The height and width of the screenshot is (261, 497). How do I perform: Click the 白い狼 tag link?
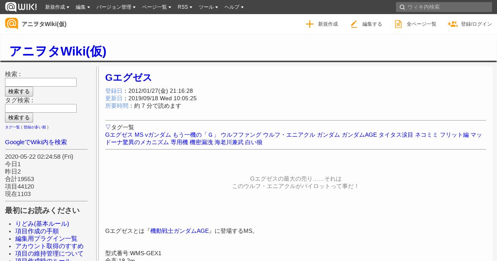[254, 142]
